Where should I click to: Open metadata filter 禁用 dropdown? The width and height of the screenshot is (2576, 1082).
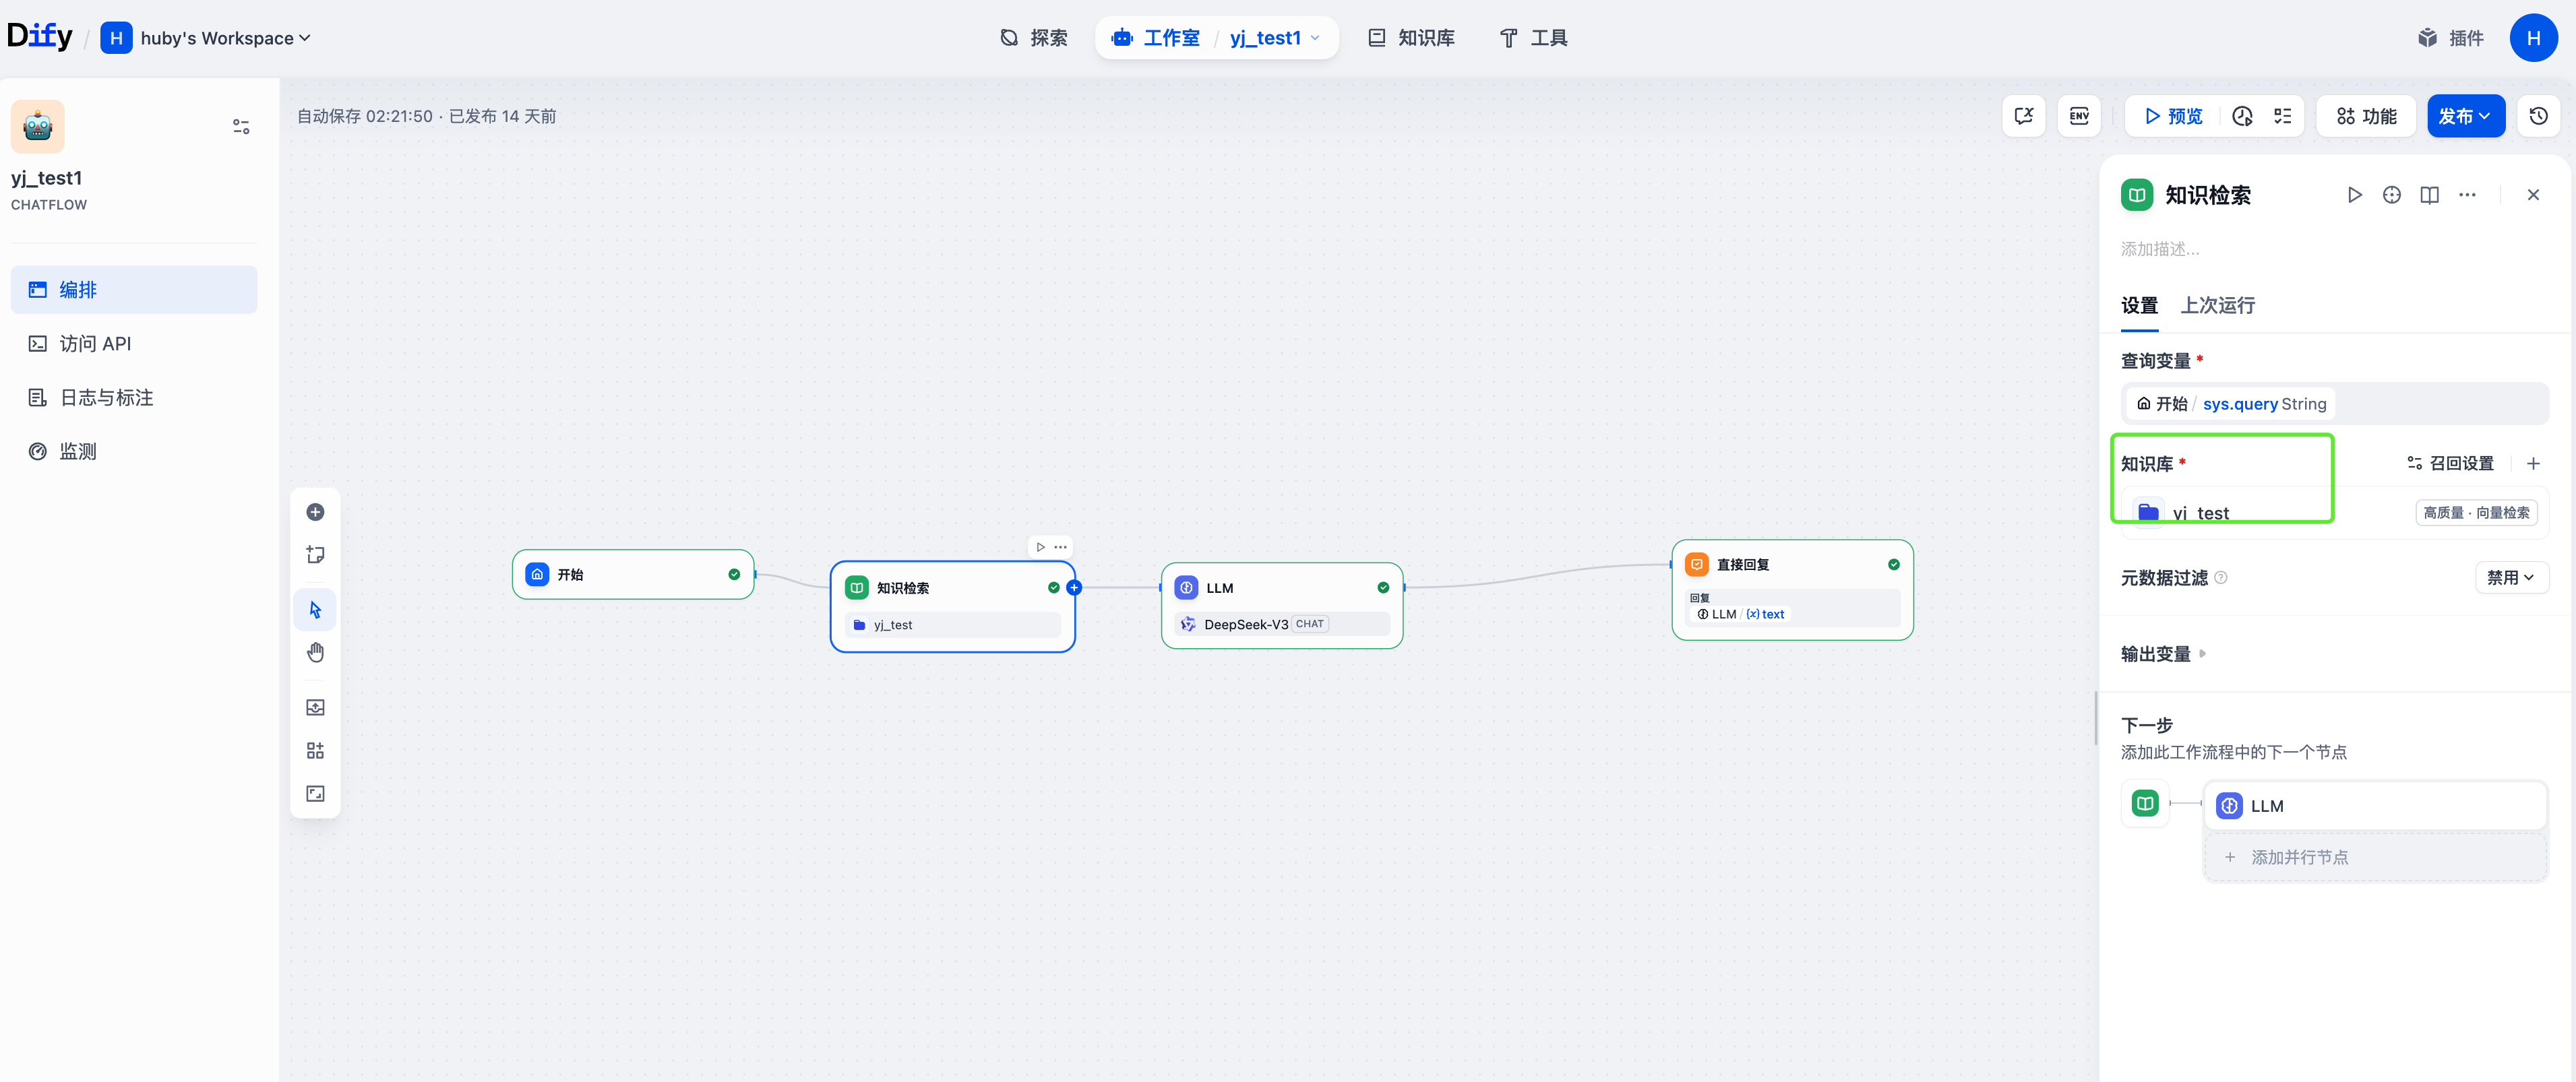click(x=2510, y=578)
